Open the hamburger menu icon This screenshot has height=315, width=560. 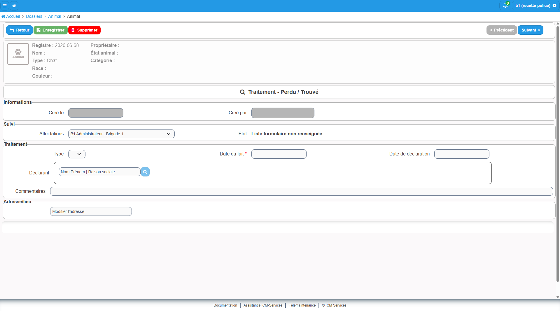(x=5, y=6)
